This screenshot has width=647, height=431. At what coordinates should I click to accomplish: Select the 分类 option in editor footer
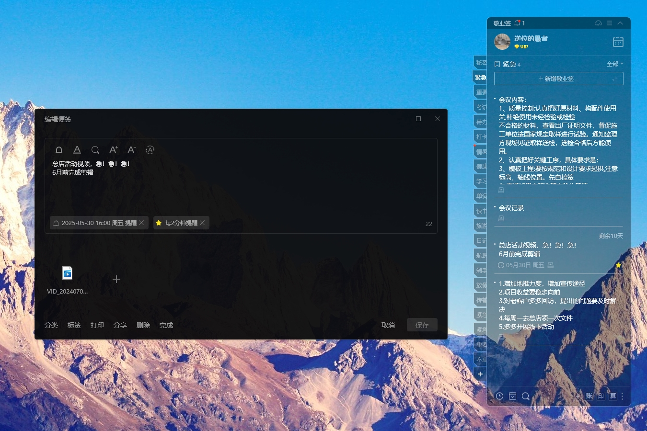click(51, 325)
